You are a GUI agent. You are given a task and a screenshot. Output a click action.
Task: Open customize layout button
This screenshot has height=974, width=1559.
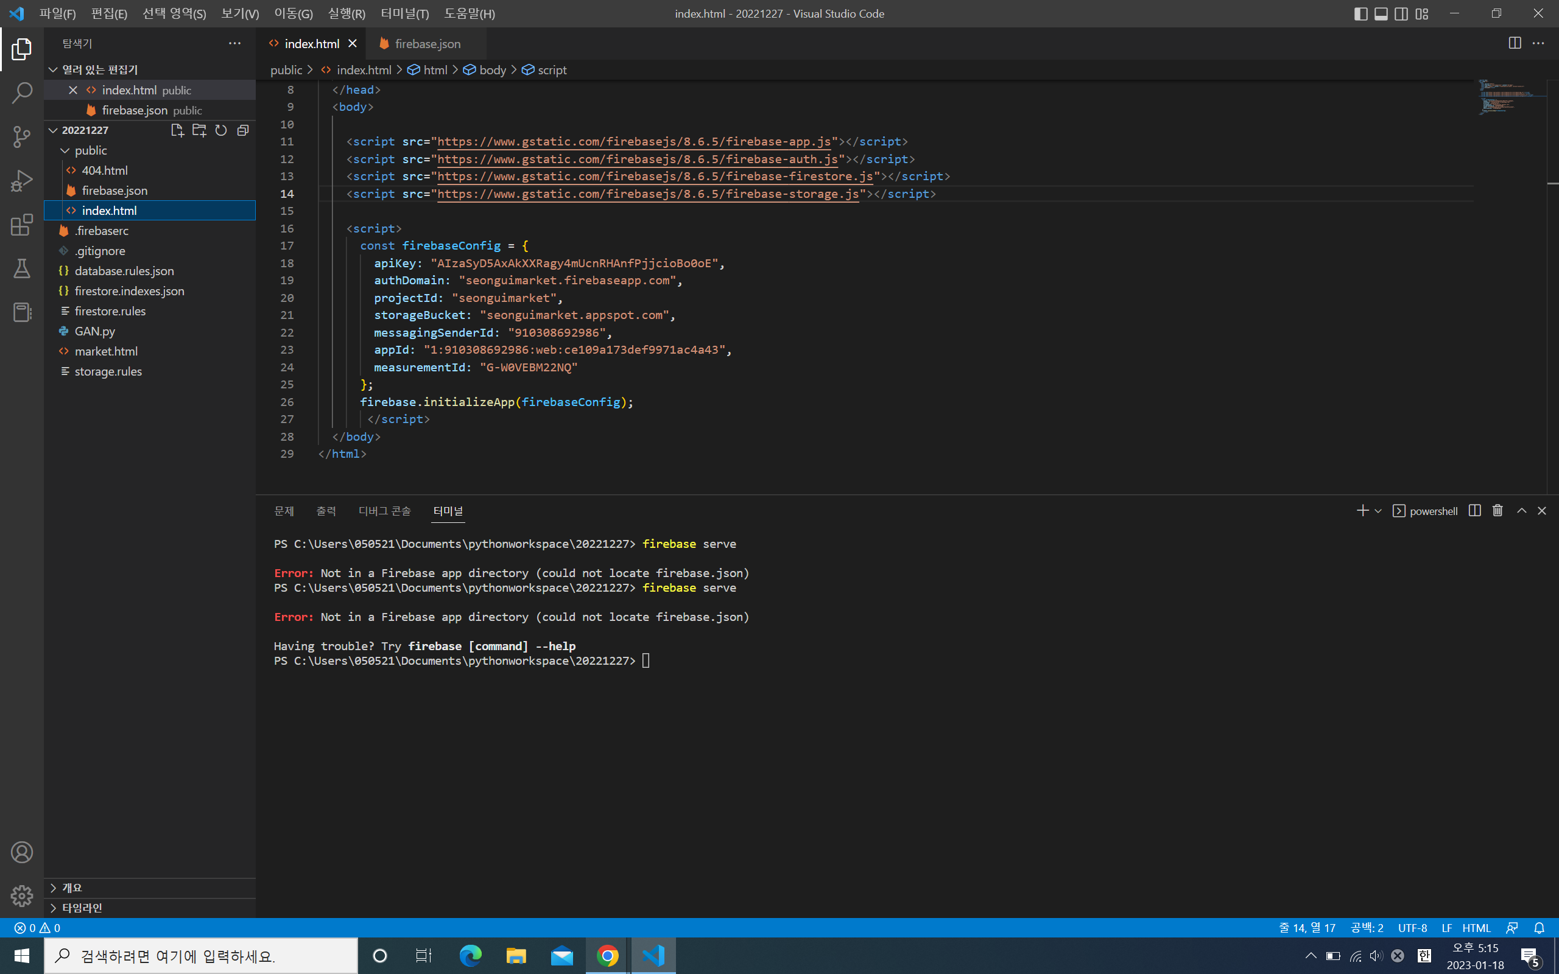1422,13
